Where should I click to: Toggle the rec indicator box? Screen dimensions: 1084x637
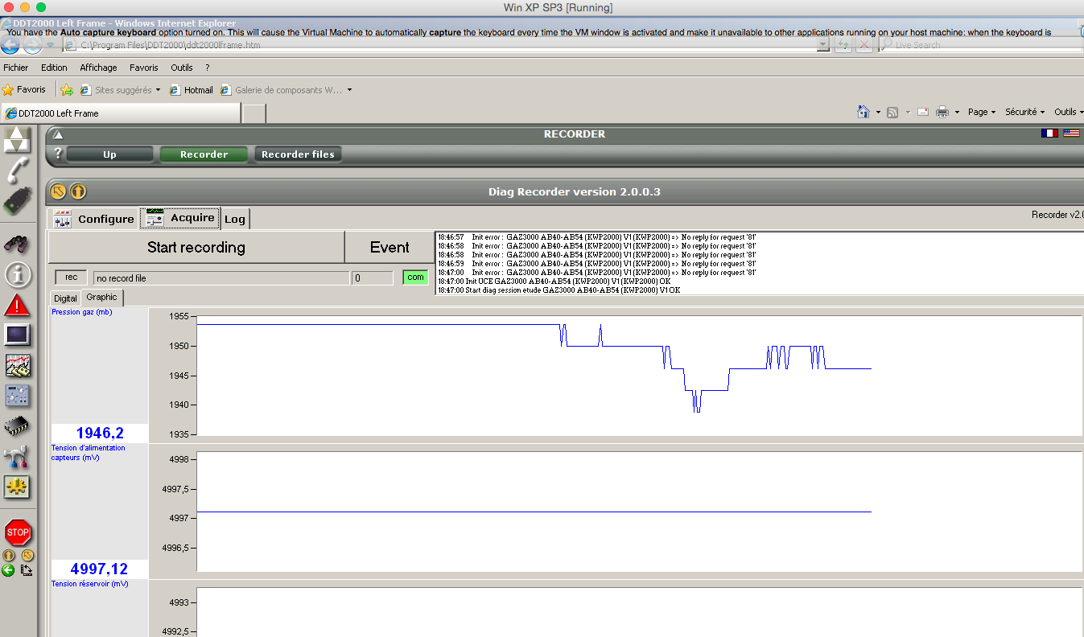tap(71, 277)
